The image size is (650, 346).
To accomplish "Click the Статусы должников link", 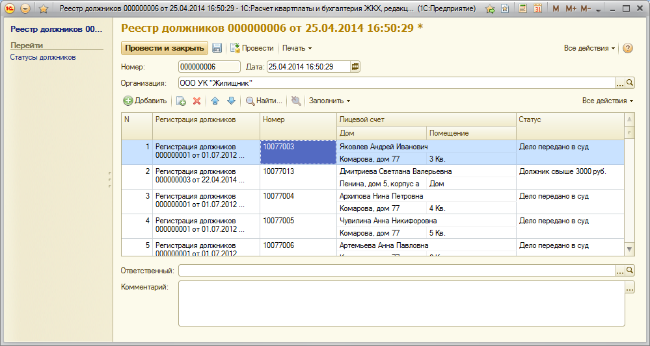I will [43, 58].
